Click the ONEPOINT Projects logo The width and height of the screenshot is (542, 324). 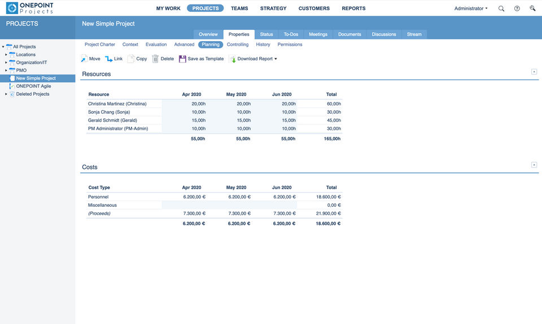30,8
